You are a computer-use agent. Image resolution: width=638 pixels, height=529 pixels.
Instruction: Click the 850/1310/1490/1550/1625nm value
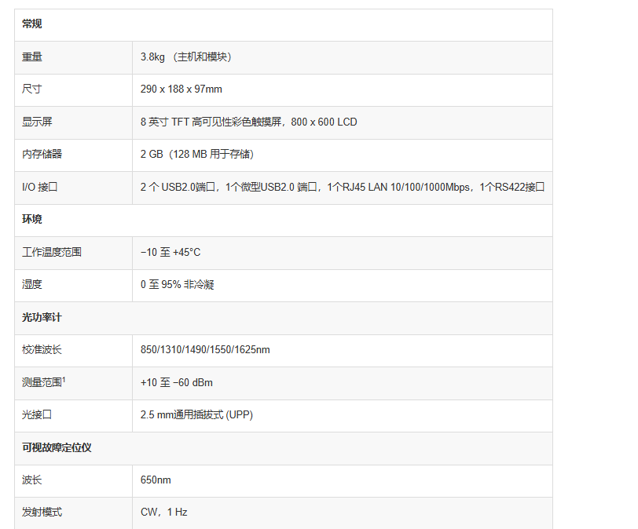coord(205,349)
